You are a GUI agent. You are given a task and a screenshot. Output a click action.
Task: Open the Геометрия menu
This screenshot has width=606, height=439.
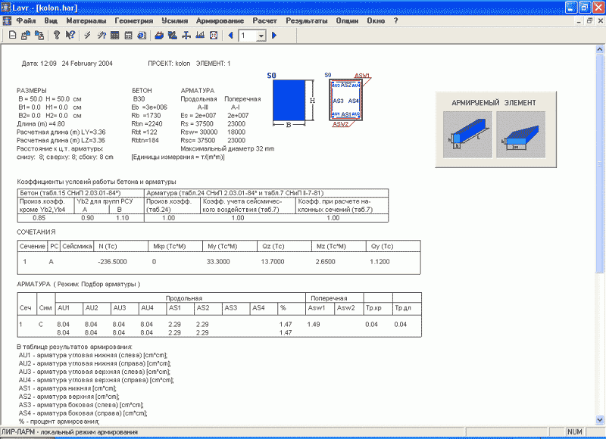(x=134, y=21)
